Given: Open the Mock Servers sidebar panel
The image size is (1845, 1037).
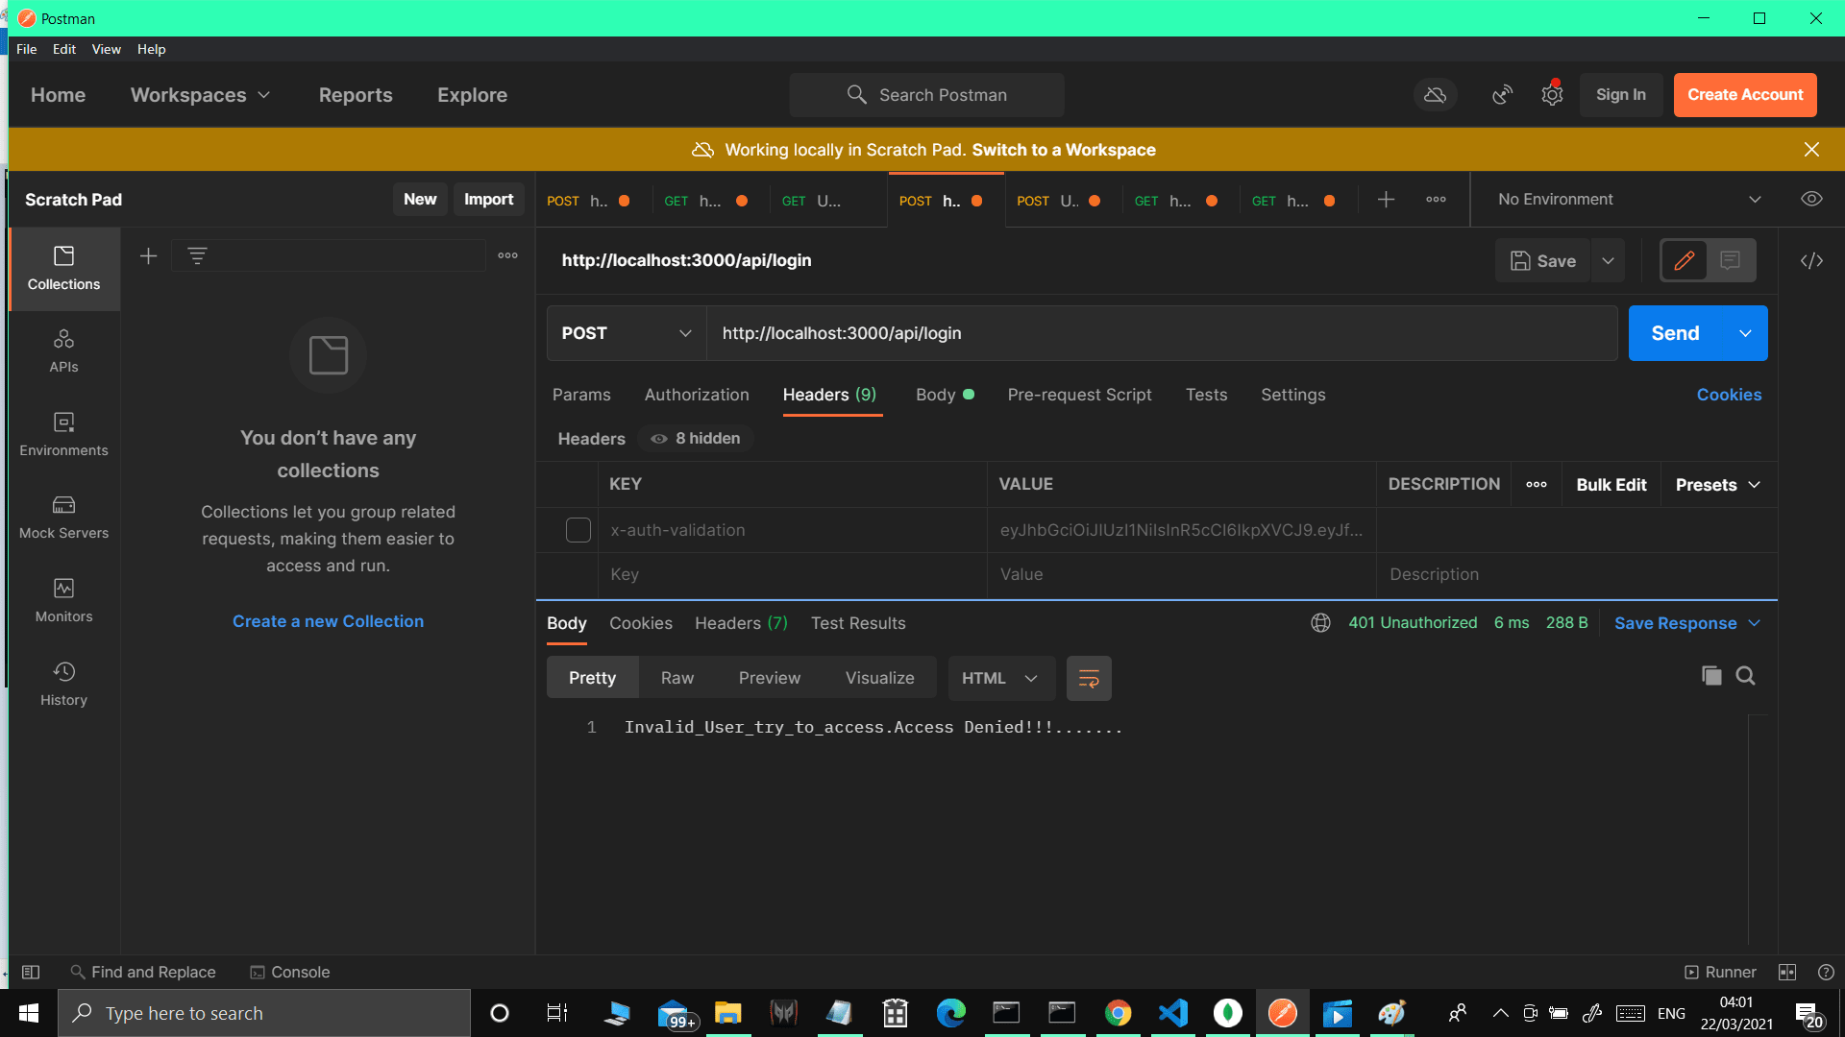Looking at the screenshot, I should coord(63,517).
